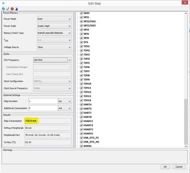This screenshot has width=190, height=173.
Task: Open the Step Duration unit dropdown
Action: click(65, 101)
